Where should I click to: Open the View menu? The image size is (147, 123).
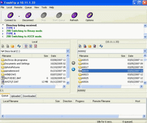[x=37, y=8]
